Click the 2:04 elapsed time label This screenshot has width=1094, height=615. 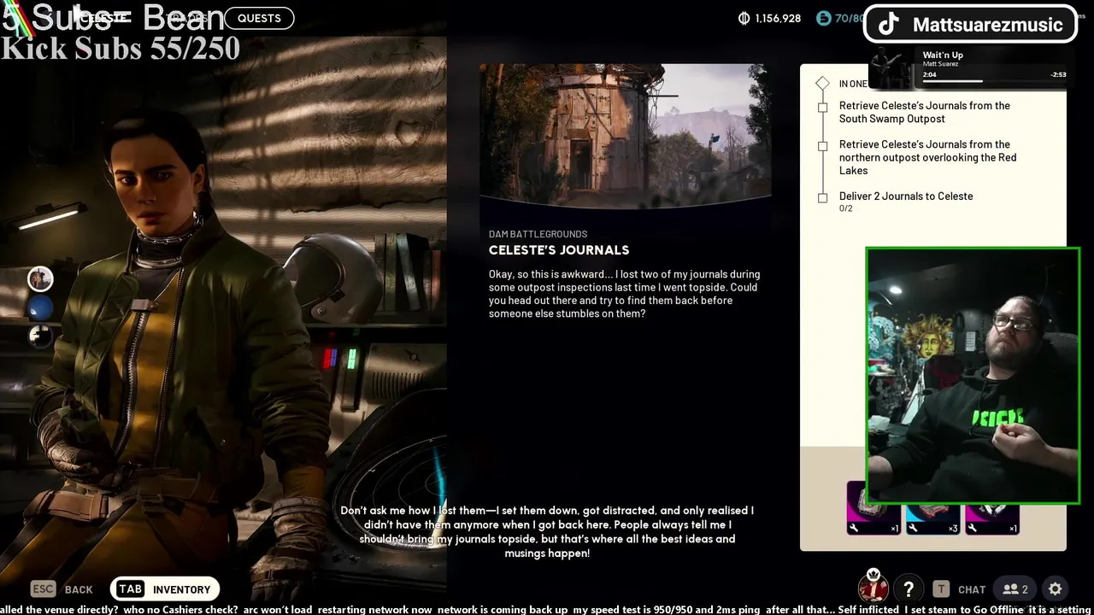[x=930, y=74]
